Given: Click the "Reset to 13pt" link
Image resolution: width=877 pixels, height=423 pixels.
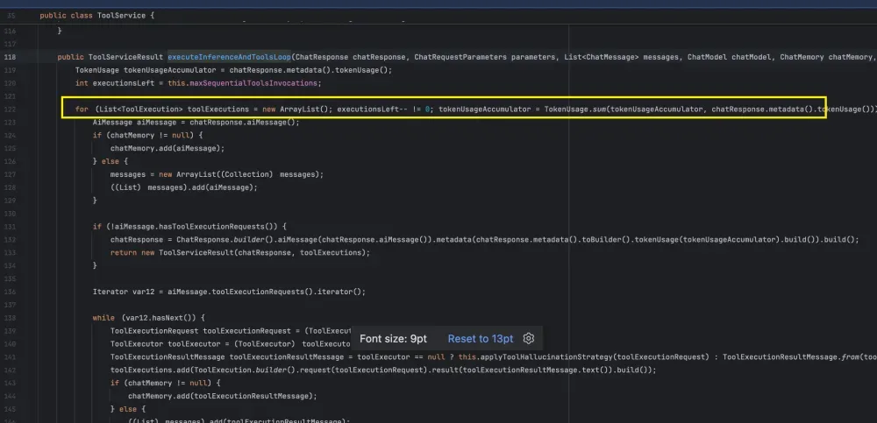Looking at the screenshot, I should [481, 339].
